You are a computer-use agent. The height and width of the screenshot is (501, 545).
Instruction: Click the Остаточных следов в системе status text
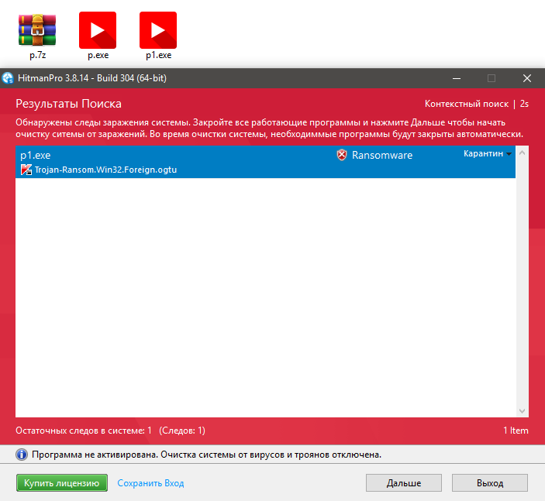click(x=111, y=431)
